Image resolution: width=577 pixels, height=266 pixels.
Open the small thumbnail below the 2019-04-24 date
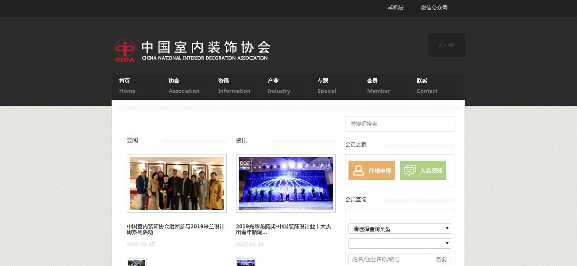pos(246,262)
